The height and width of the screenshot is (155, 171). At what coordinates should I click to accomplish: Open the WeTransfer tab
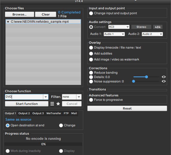tap(54, 113)
